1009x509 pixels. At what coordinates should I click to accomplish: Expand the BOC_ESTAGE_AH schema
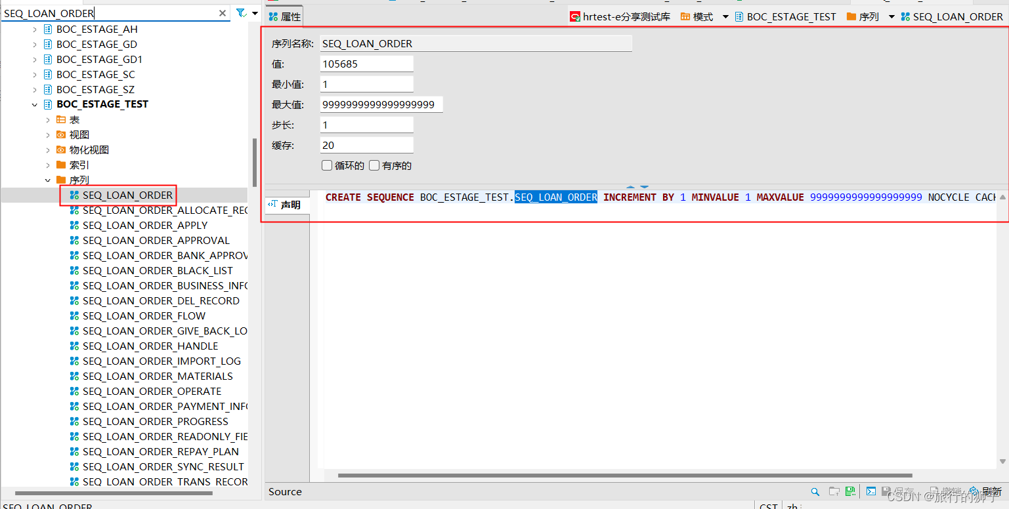pos(34,30)
